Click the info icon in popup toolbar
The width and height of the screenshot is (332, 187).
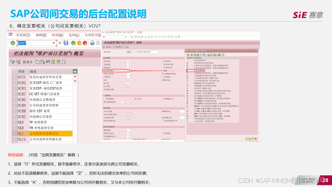(223, 55)
